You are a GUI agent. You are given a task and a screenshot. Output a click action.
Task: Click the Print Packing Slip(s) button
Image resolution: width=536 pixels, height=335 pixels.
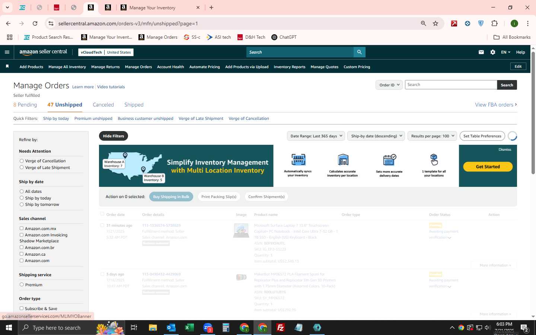pyautogui.click(x=219, y=197)
